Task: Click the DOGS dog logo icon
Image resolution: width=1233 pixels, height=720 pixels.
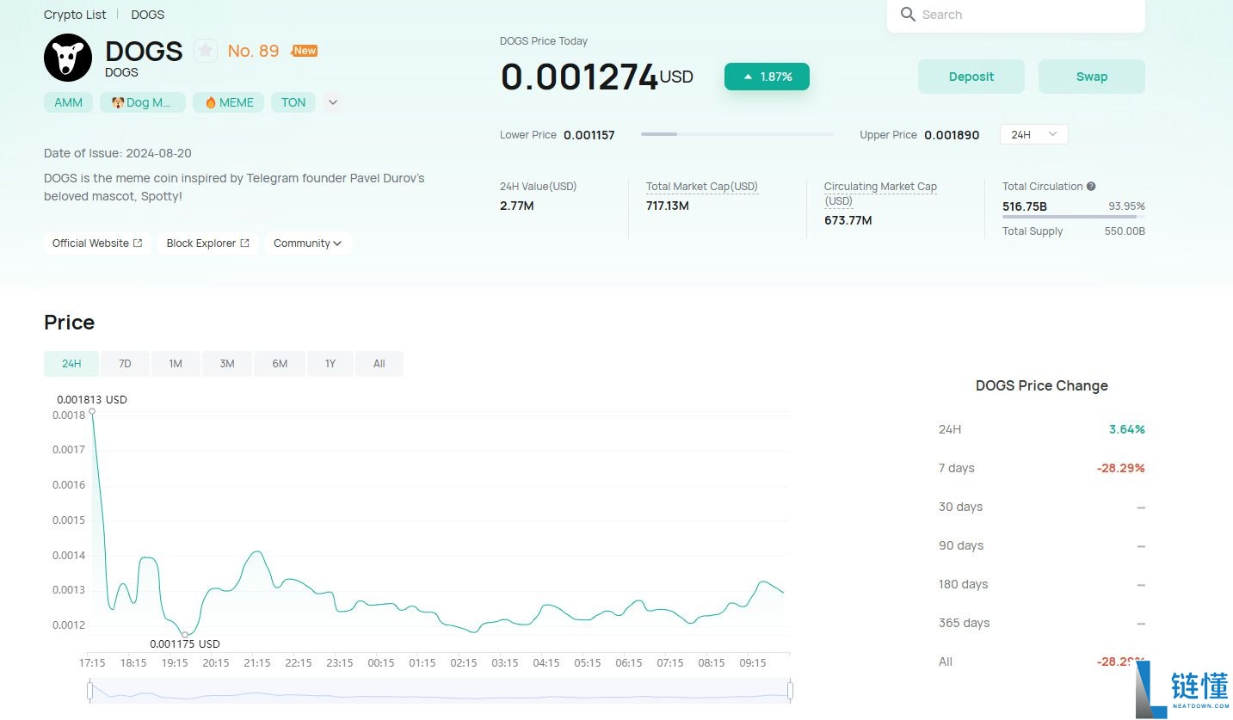Action: click(68, 58)
